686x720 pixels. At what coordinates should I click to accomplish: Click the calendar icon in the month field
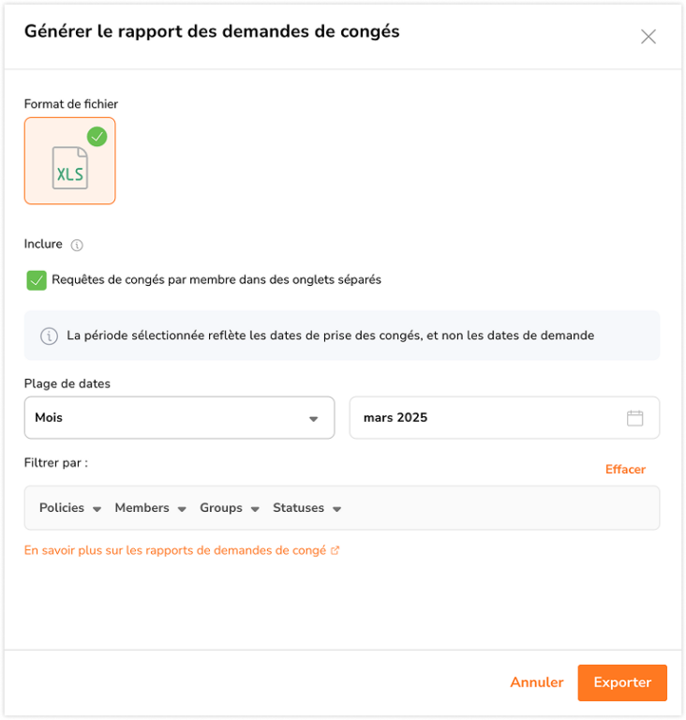coord(634,418)
